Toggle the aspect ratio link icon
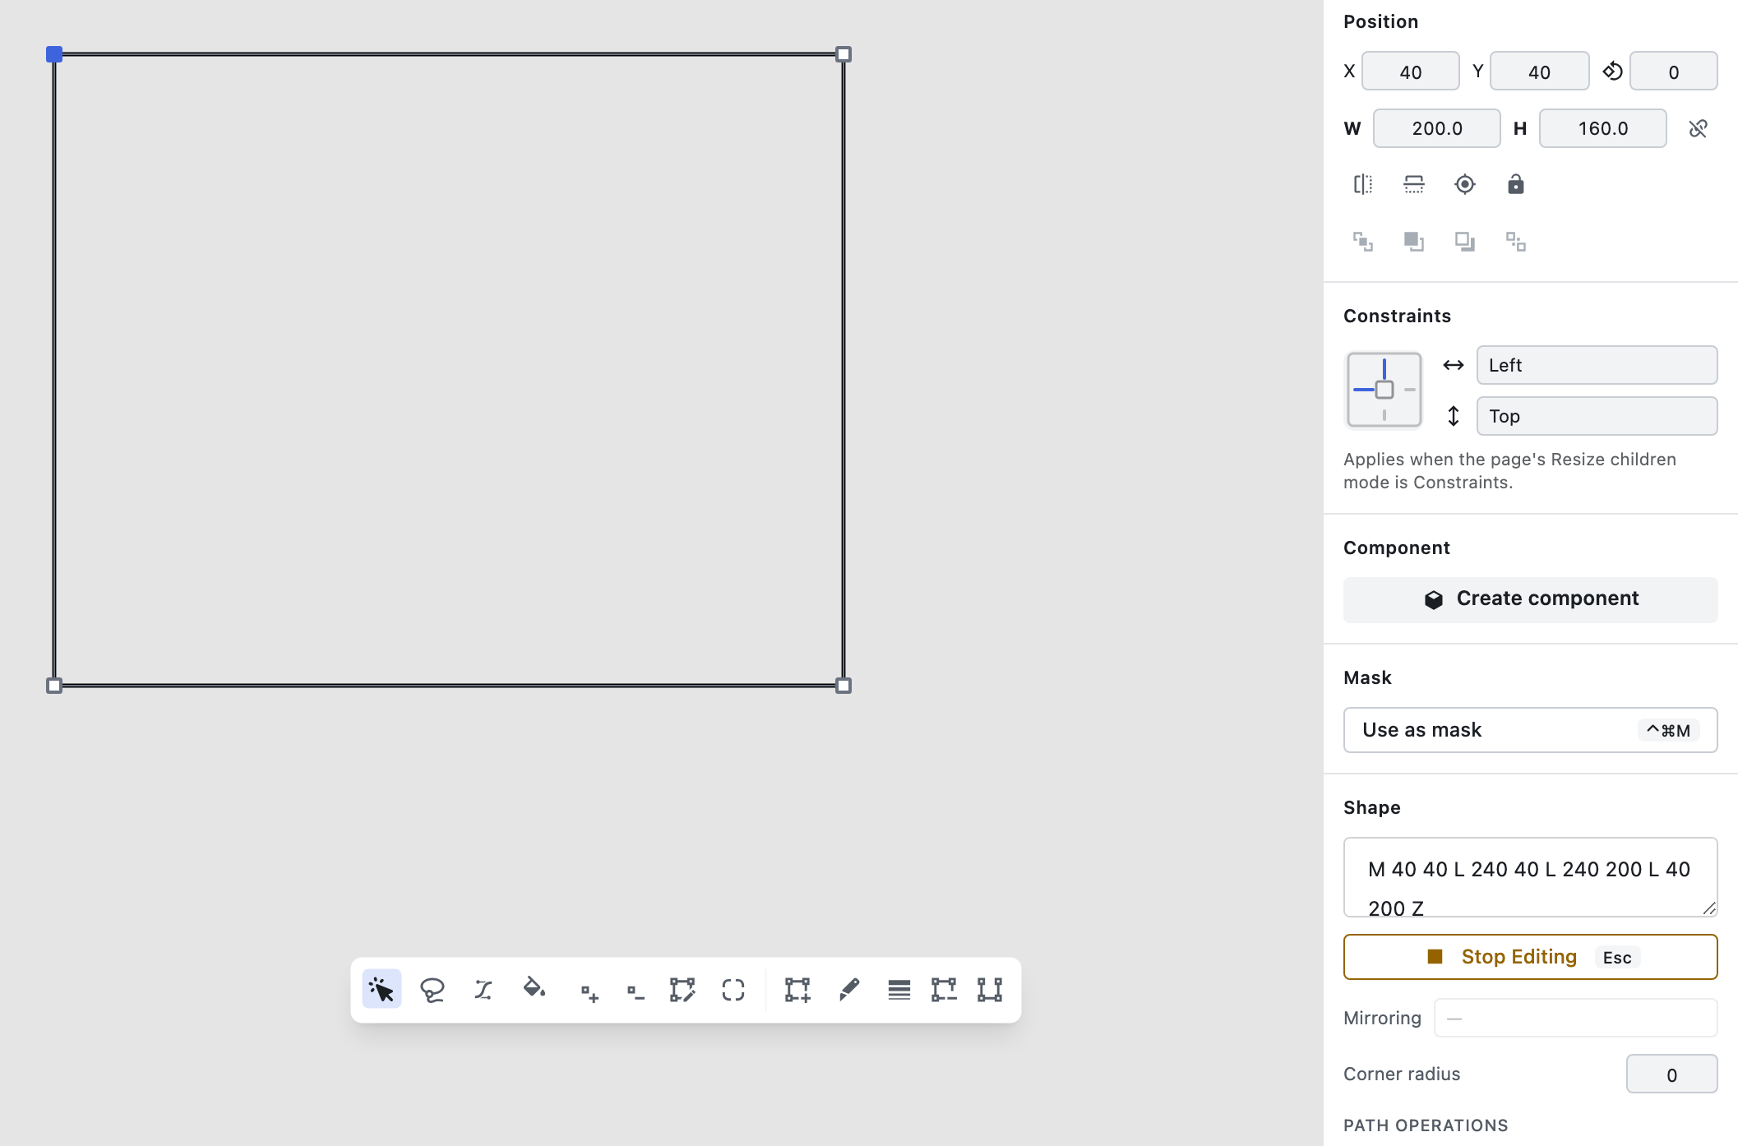This screenshot has width=1738, height=1146. [1699, 128]
